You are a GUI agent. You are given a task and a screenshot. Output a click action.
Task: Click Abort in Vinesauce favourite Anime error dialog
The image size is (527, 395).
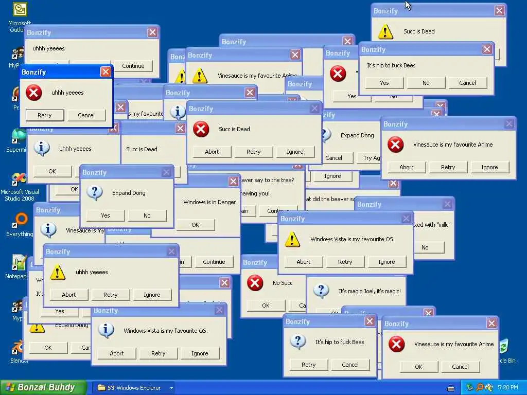[407, 167]
